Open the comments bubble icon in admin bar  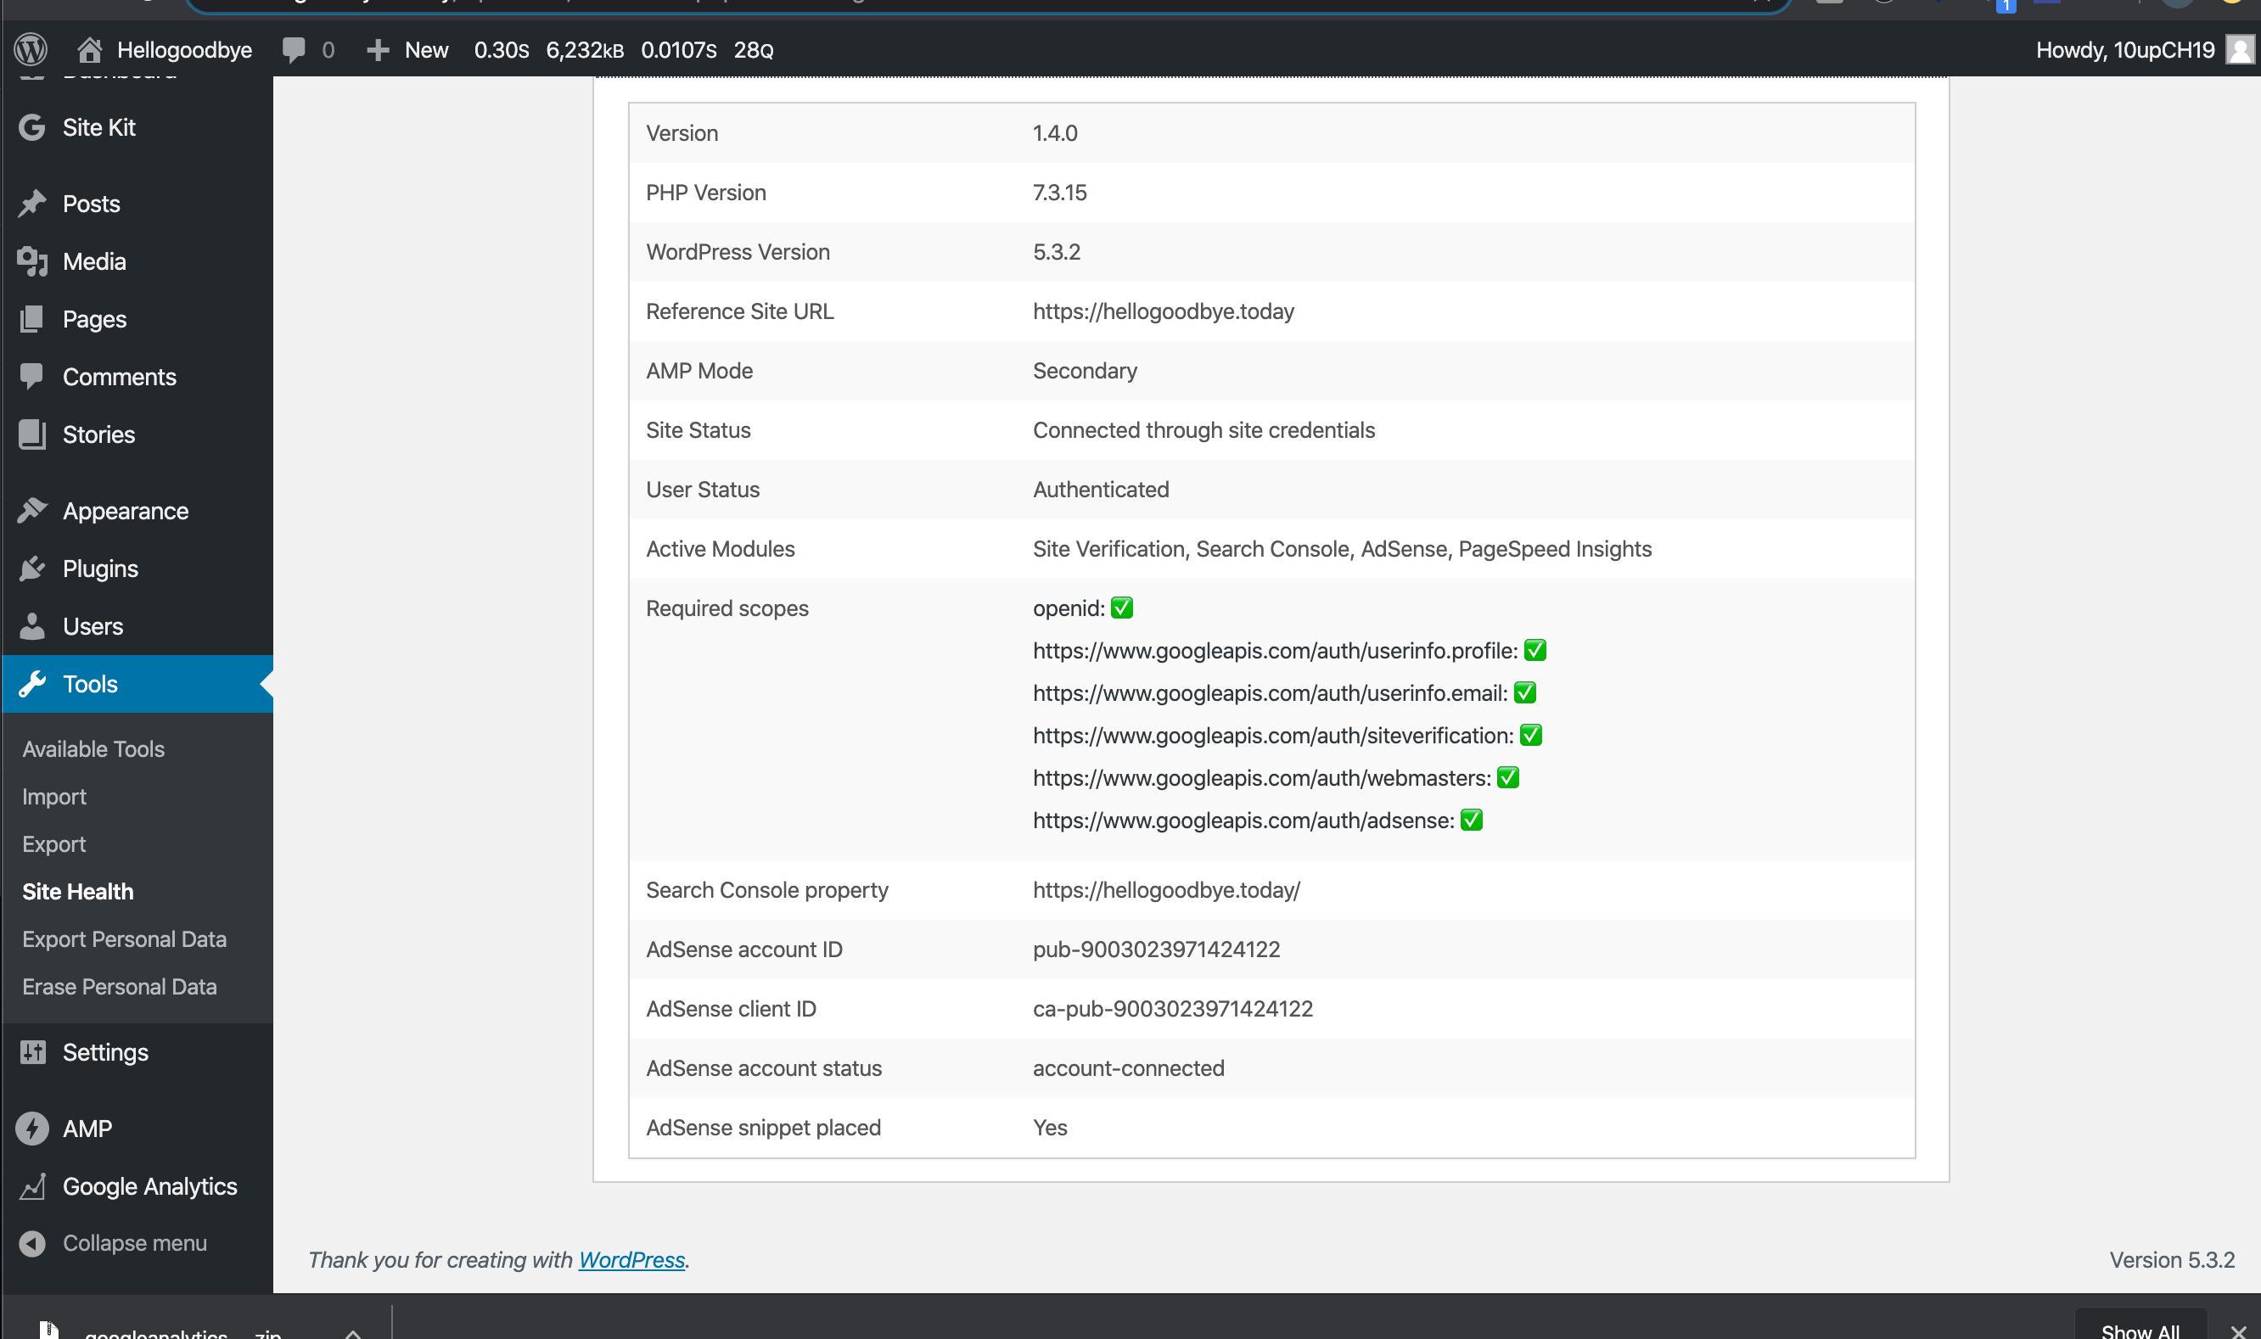point(295,49)
